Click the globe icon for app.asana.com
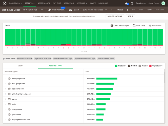 (10, 89)
